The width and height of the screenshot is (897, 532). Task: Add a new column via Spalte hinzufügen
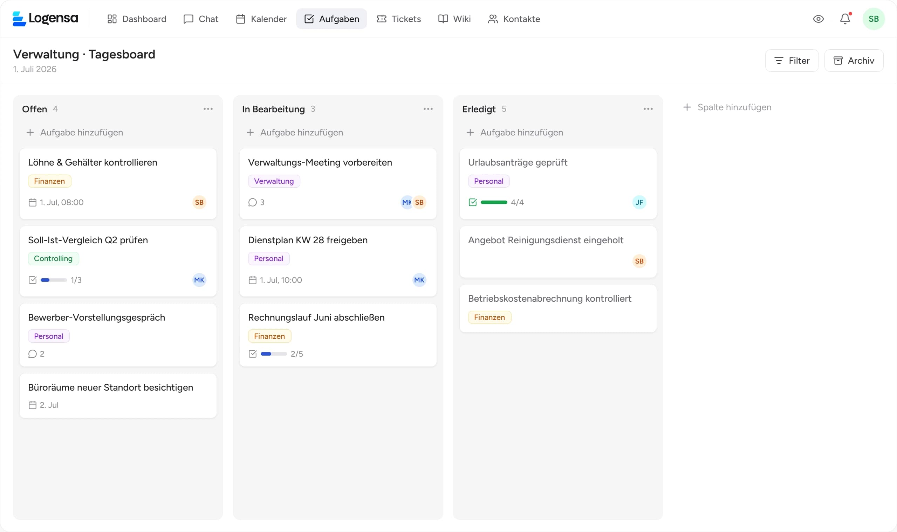click(x=727, y=107)
